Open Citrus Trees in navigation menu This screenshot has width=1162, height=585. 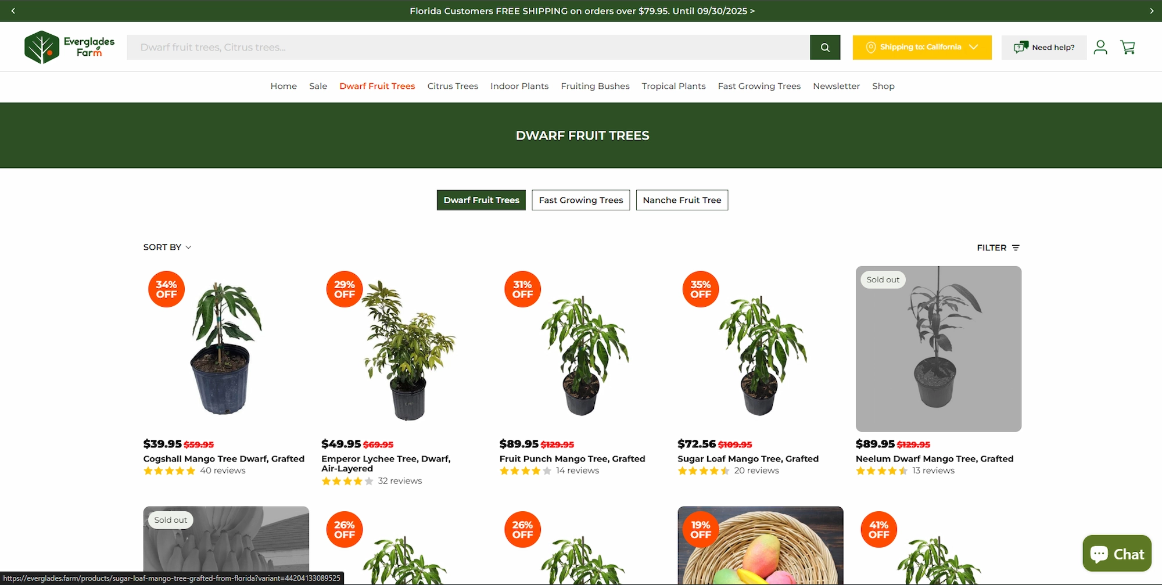[453, 86]
